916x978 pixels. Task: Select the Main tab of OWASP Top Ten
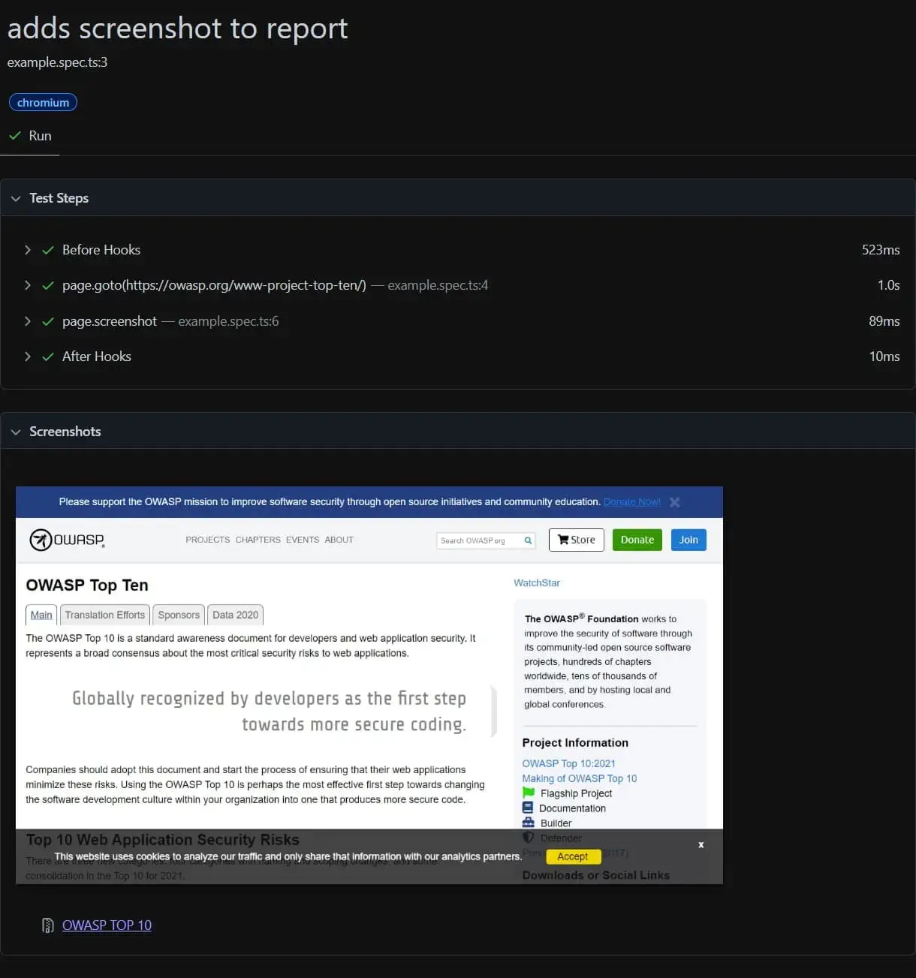(41, 615)
